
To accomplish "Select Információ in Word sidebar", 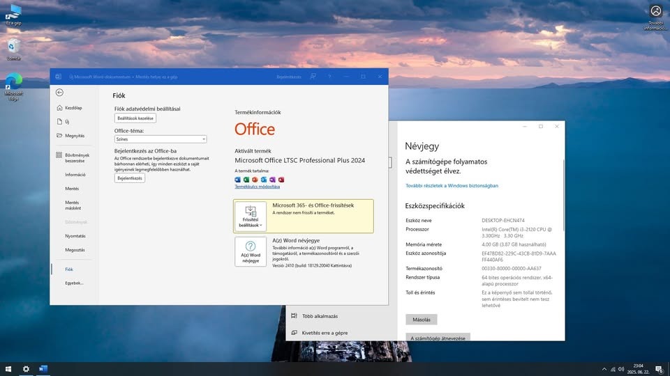I will [x=75, y=174].
